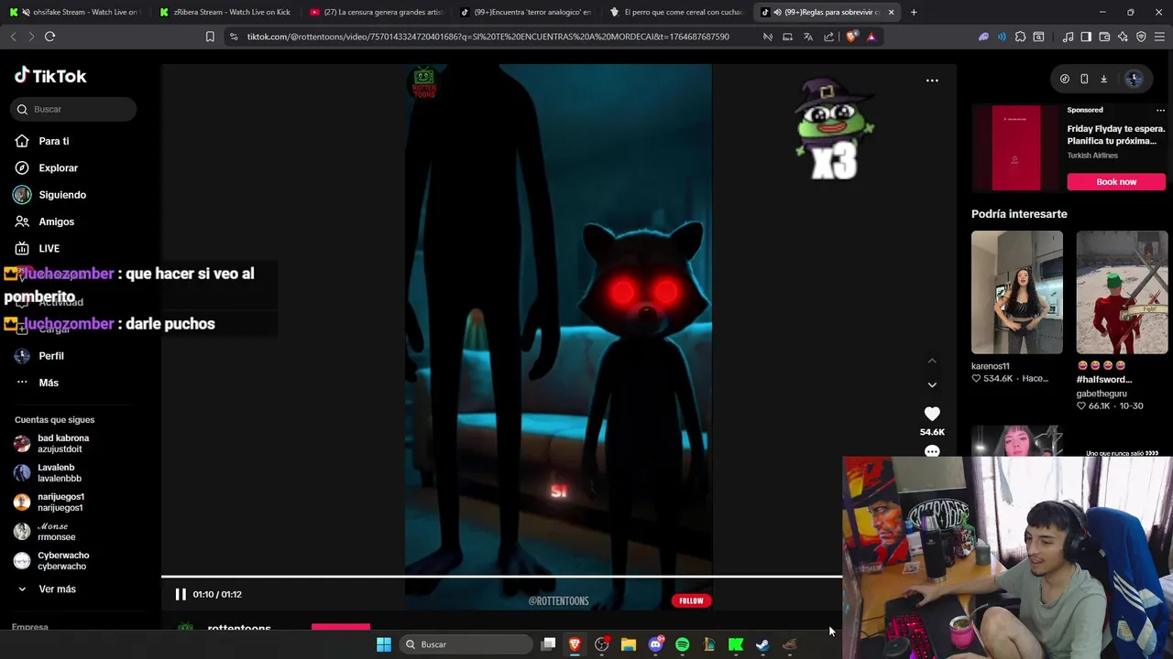Screen dimensions: 1173x659
Task: Open the video's three-dot options menu
Action: [x=932, y=81]
